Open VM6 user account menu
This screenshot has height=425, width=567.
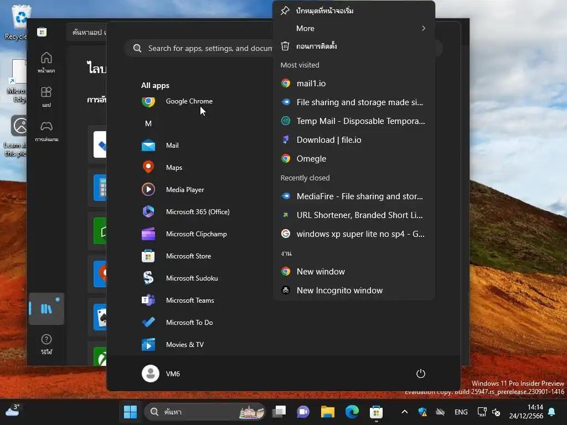tap(161, 374)
